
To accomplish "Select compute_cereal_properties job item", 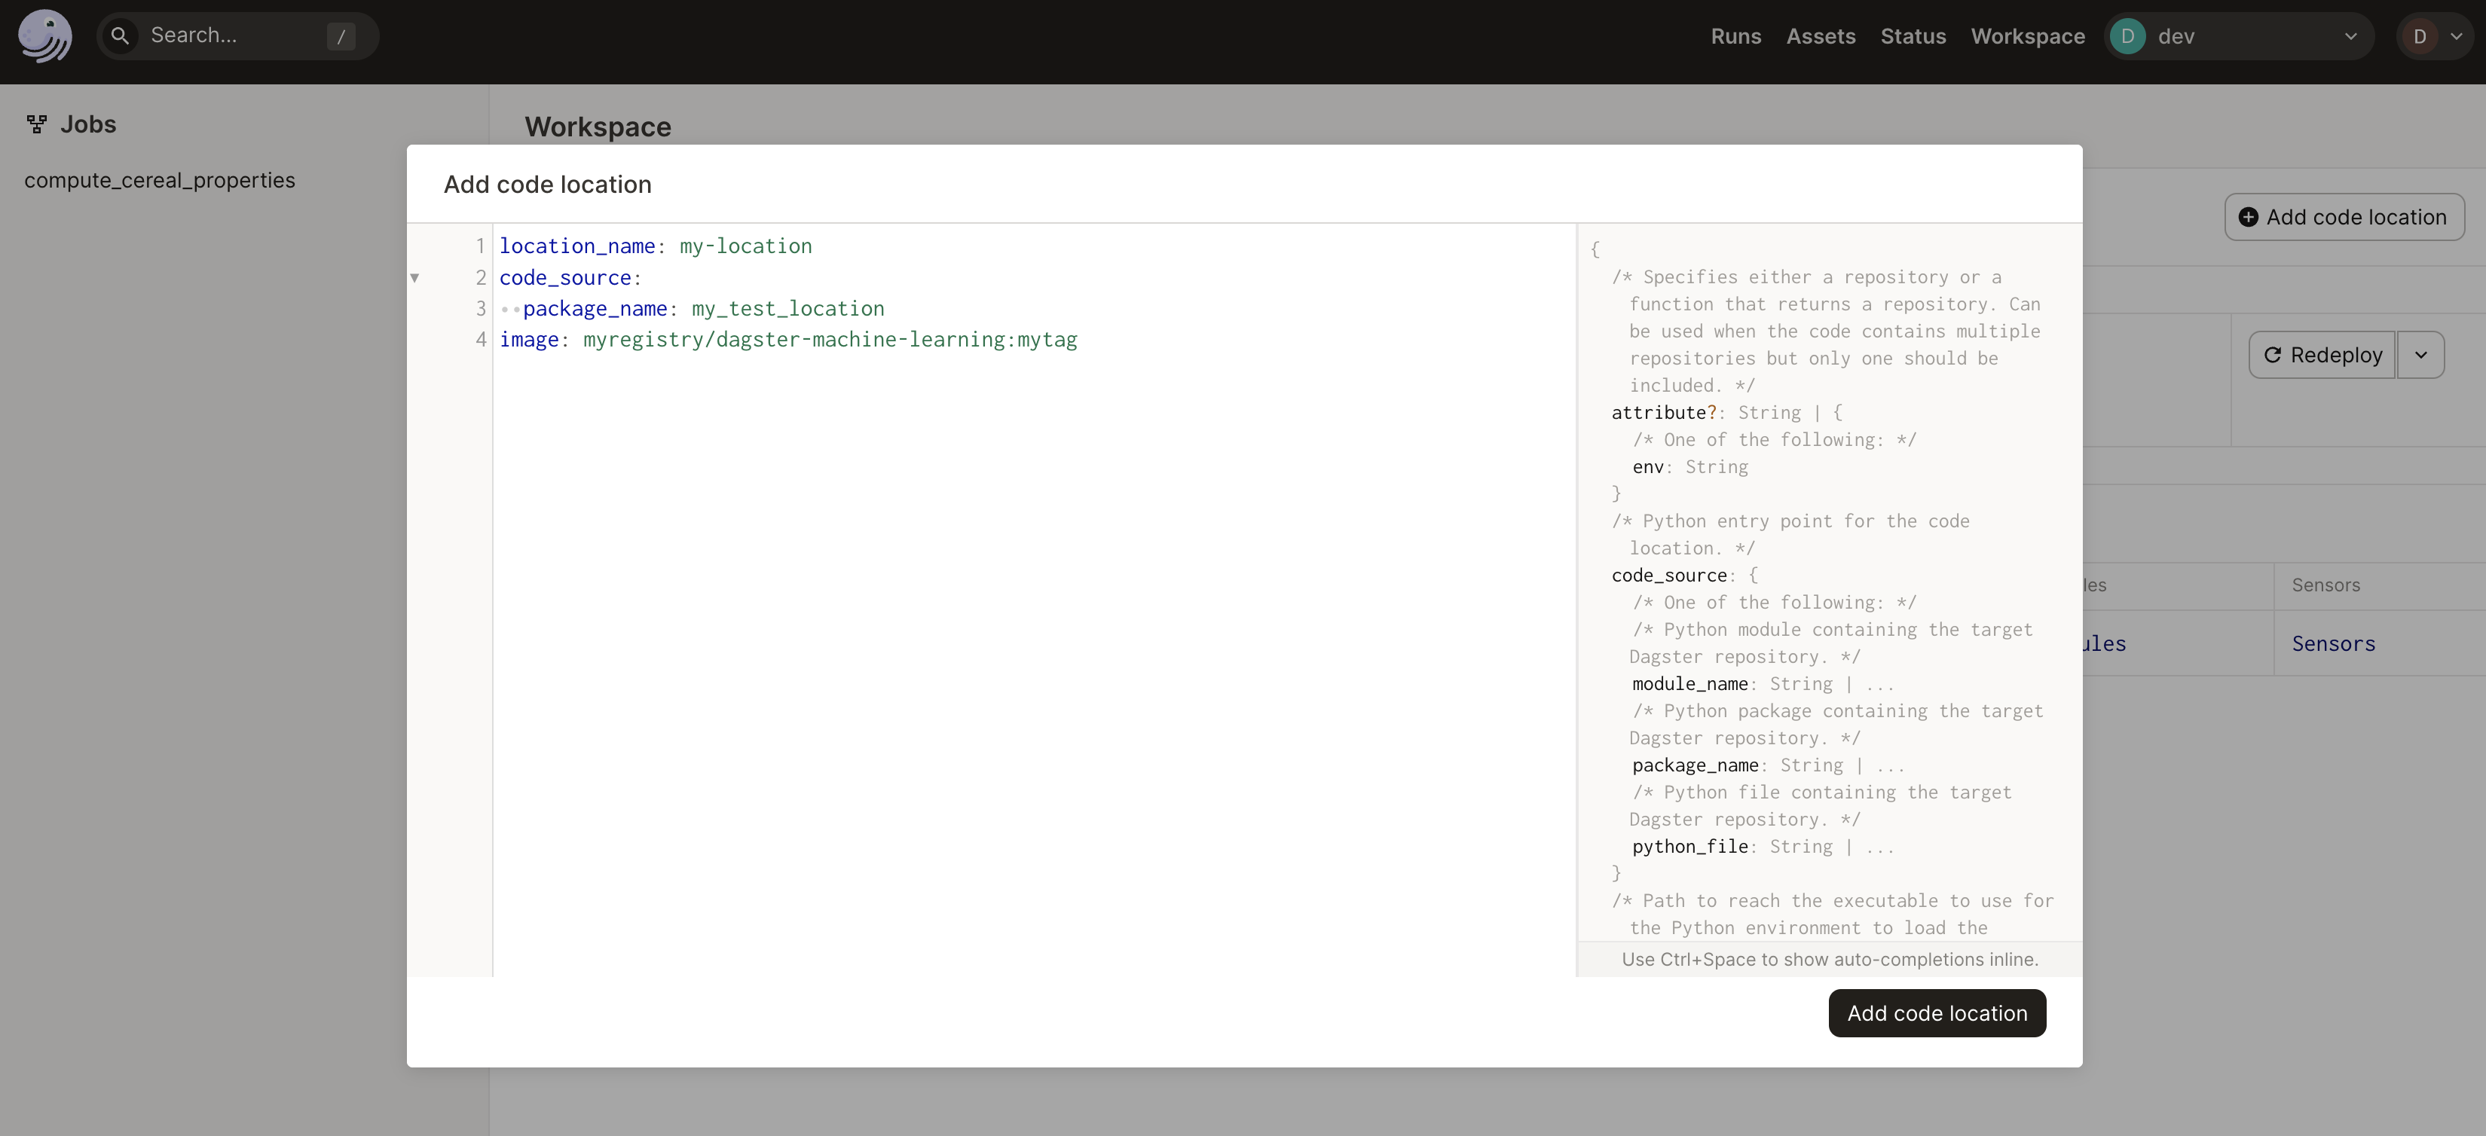I will [158, 179].
